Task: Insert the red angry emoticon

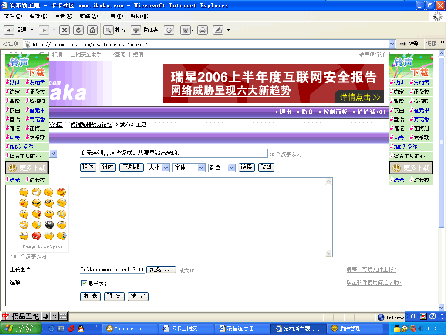Action: (x=36, y=236)
